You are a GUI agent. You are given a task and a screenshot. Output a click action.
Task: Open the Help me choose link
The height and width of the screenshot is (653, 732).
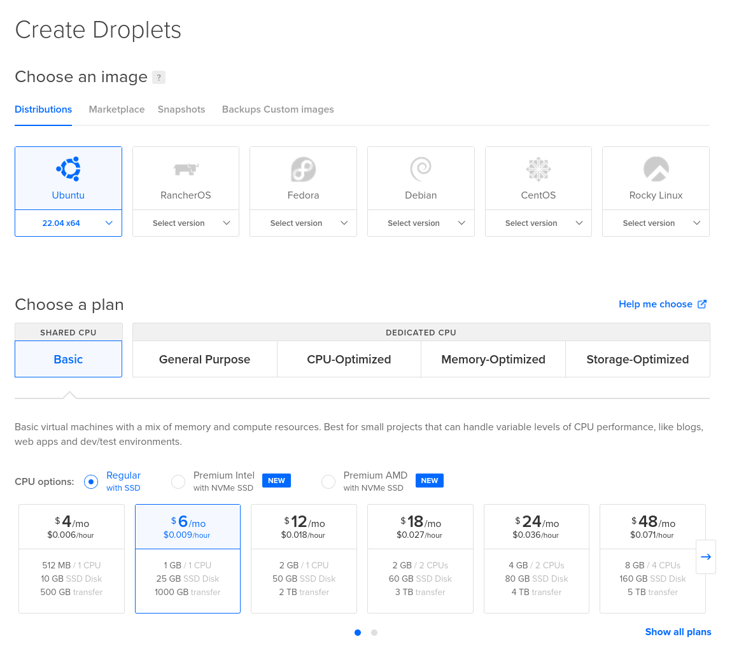click(x=662, y=304)
